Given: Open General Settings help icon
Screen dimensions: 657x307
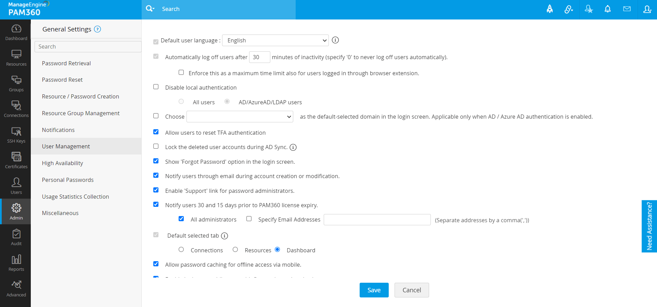Looking at the screenshot, I should 98,29.
